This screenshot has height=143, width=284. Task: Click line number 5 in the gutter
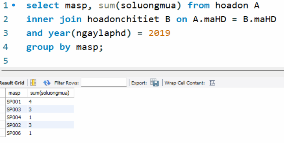pyautogui.click(x=6, y=61)
